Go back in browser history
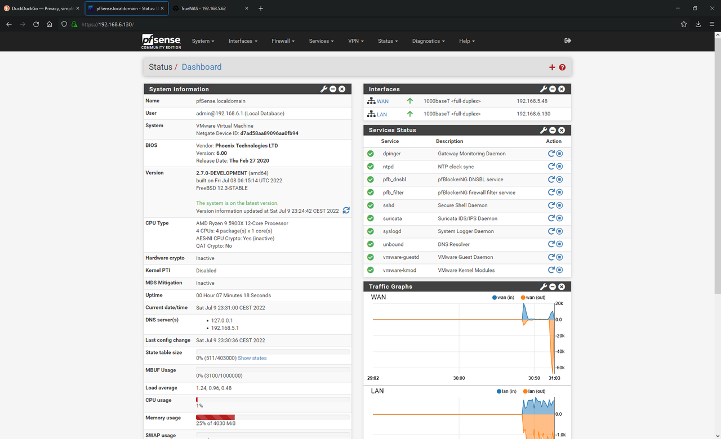 [x=9, y=24]
